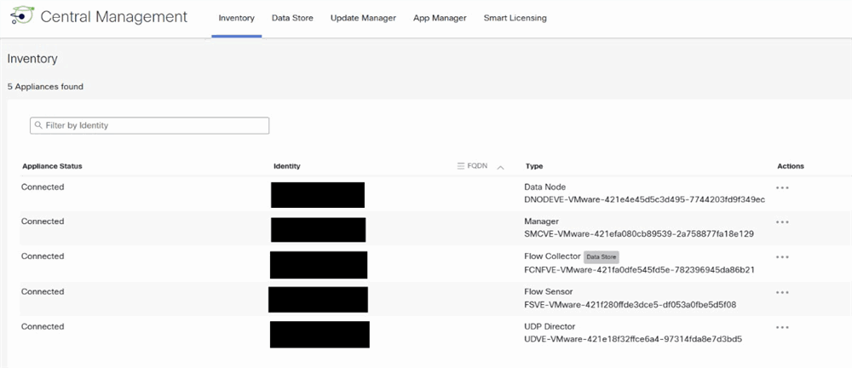Click UDVE-VMware-421e18f32ffce6a4 serial text

coord(633,339)
